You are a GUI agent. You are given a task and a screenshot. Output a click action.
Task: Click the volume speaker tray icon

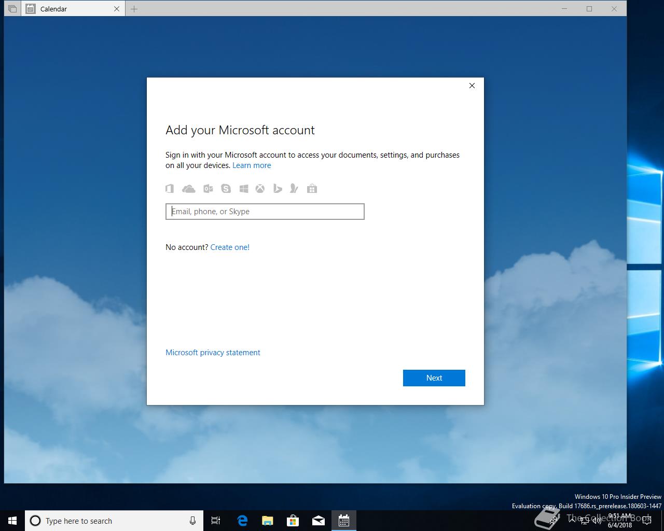point(597,521)
